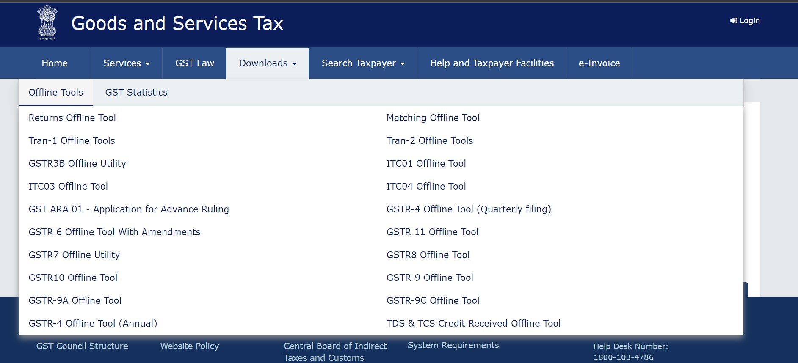Expand the Services dropdown menu

coord(127,63)
